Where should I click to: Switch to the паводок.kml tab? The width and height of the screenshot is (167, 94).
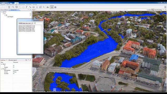click(14, 10)
